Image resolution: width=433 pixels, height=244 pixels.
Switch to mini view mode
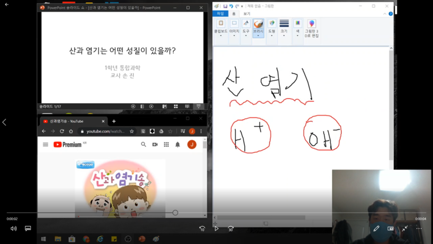390,228
